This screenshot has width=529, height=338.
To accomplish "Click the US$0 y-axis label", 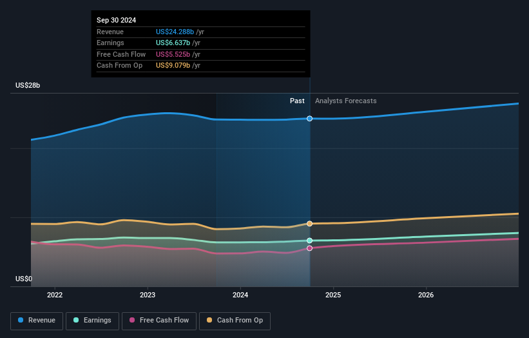I will coord(24,279).
